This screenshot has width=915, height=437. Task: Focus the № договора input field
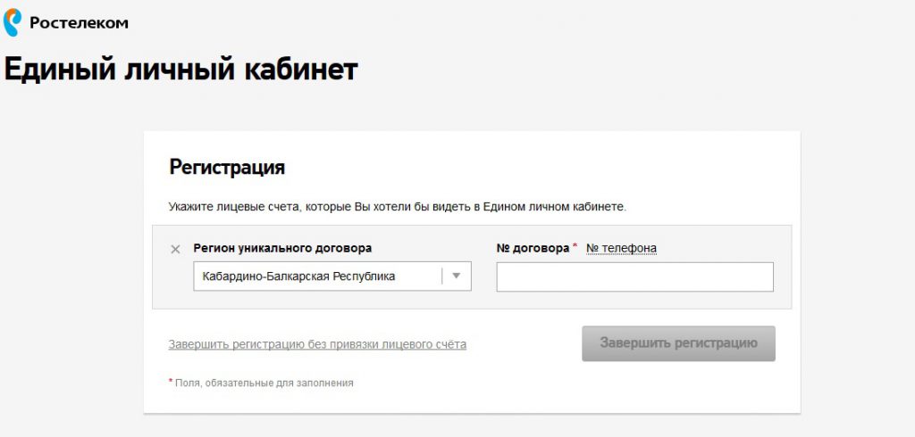point(634,277)
